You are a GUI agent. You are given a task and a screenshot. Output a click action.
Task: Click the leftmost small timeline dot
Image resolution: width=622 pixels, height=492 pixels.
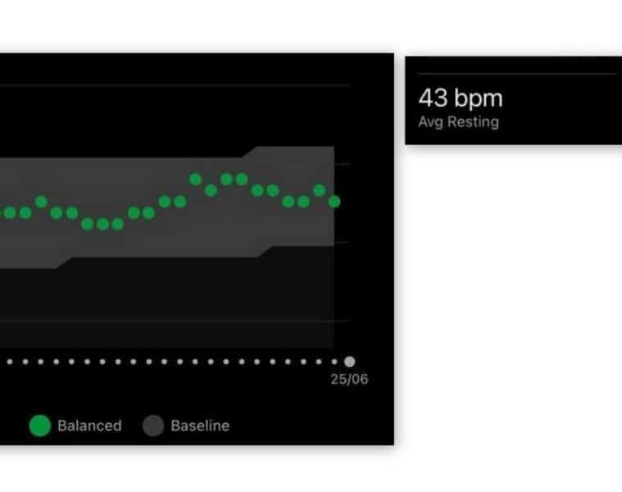pos(11,361)
